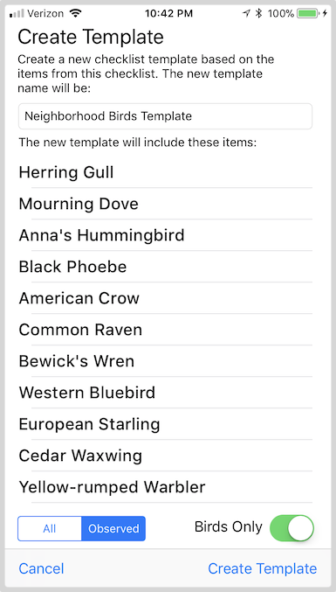
Task: Select the Observed segment
Action: coord(113,528)
